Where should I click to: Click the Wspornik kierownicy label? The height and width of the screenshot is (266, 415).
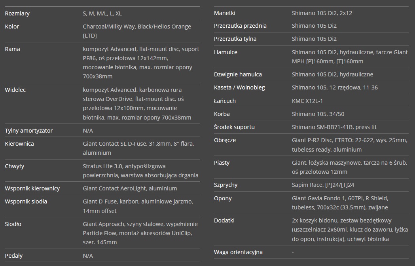(32, 188)
